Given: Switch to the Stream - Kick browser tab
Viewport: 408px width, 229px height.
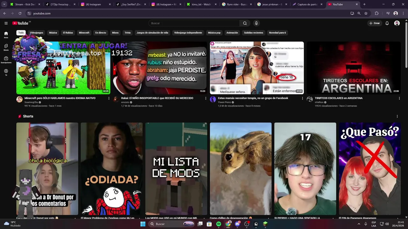Looking at the screenshot, I should 25,4.
